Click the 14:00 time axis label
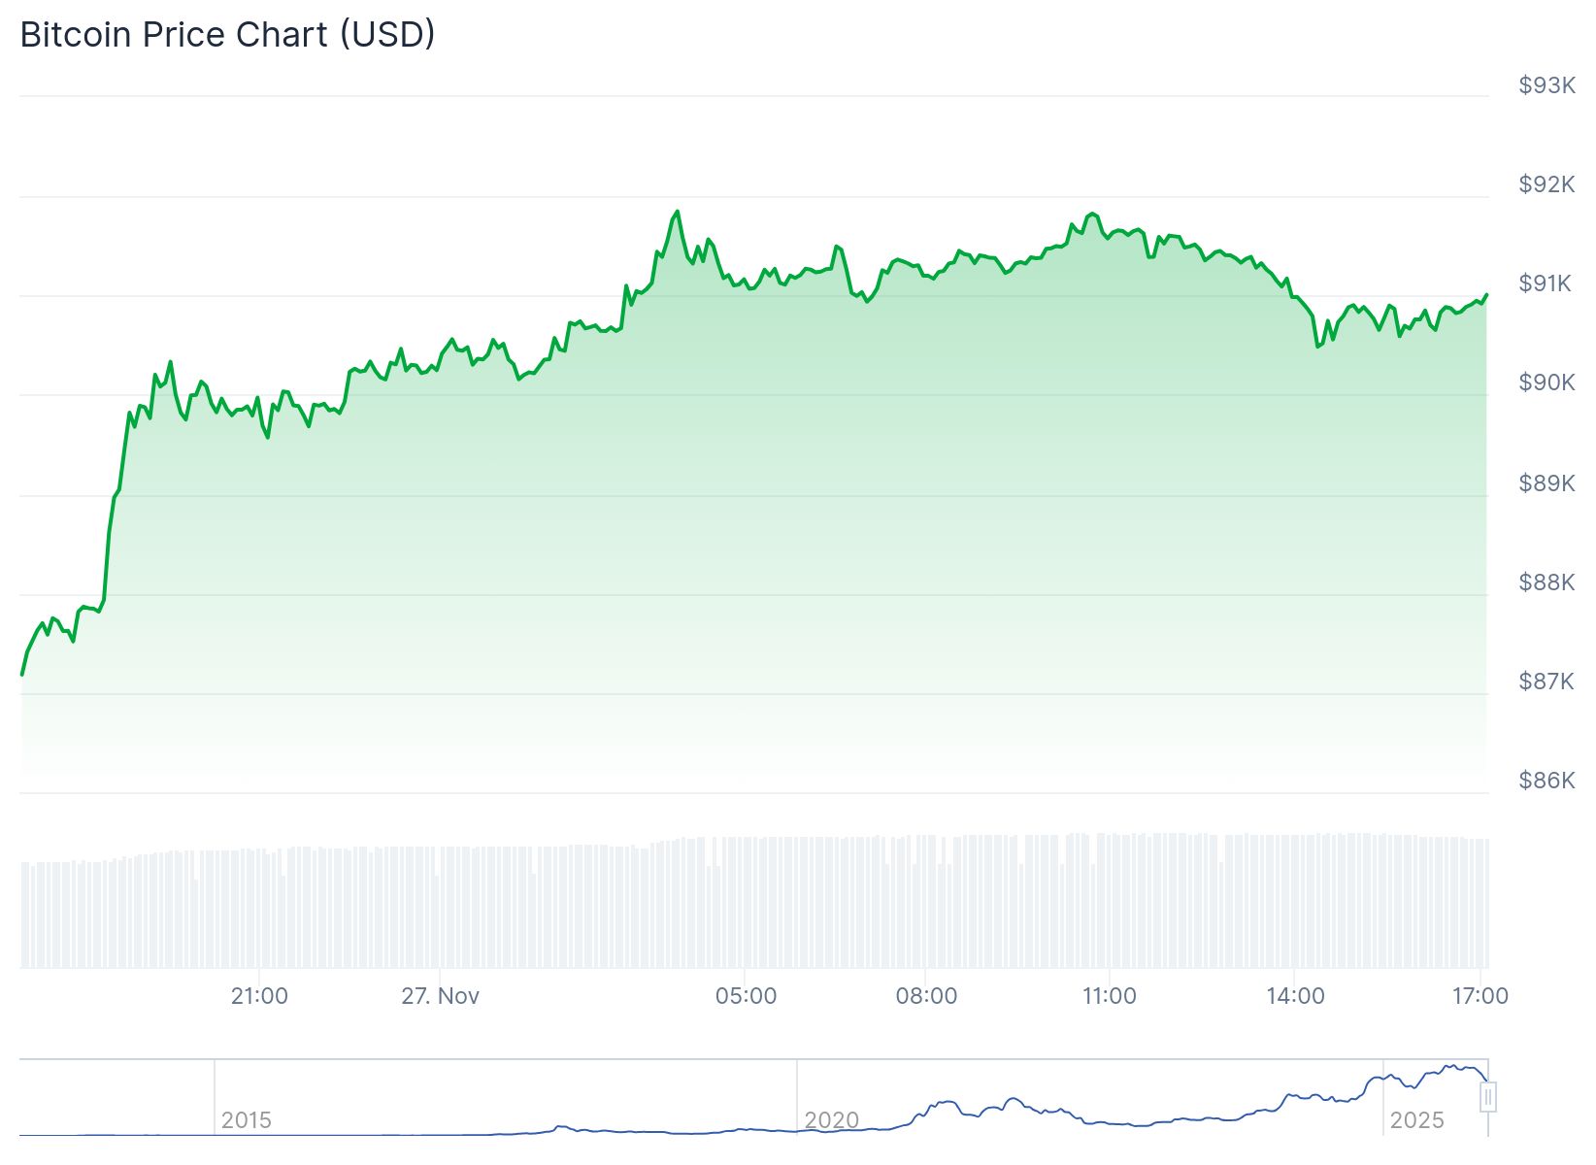The width and height of the screenshot is (1596, 1165). click(1295, 996)
